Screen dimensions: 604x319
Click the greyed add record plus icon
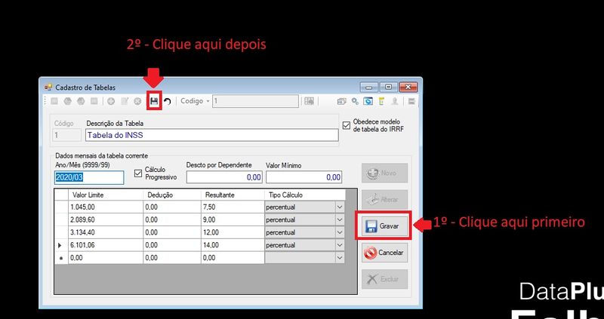(x=111, y=102)
